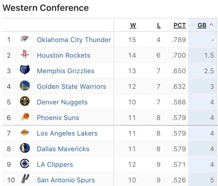Open the Houston Rockets team page

click(x=63, y=55)
